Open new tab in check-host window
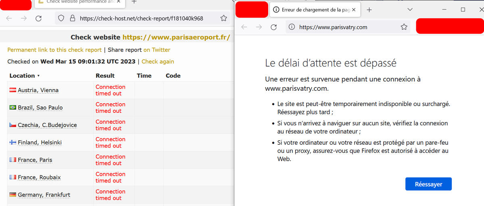 coord(134,2)
